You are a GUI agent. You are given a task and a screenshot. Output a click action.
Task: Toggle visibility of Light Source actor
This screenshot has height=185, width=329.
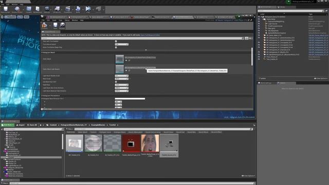259,24
